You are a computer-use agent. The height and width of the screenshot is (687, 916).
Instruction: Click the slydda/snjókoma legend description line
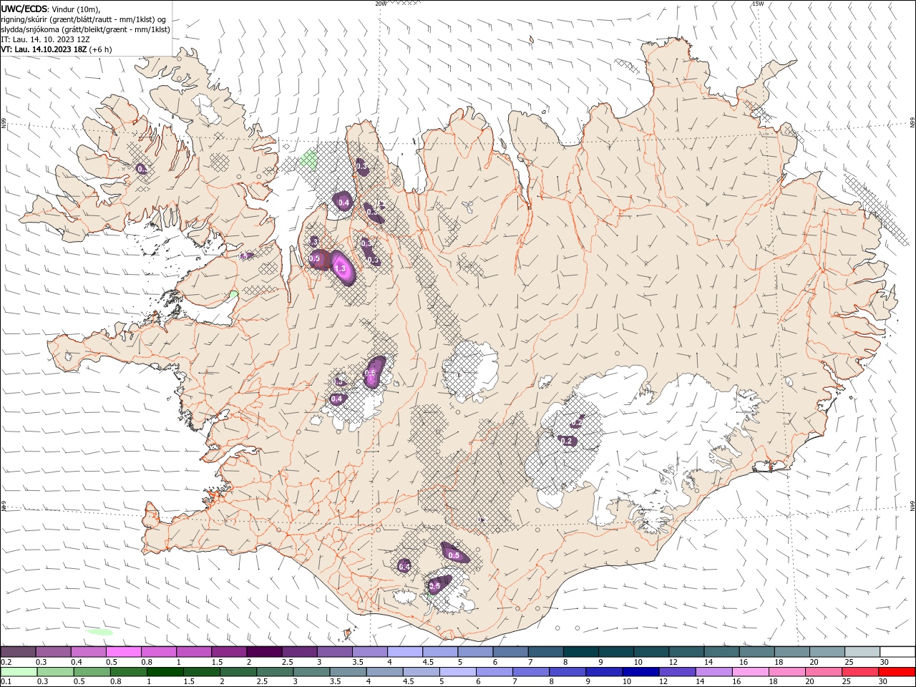tap(85, 29)
